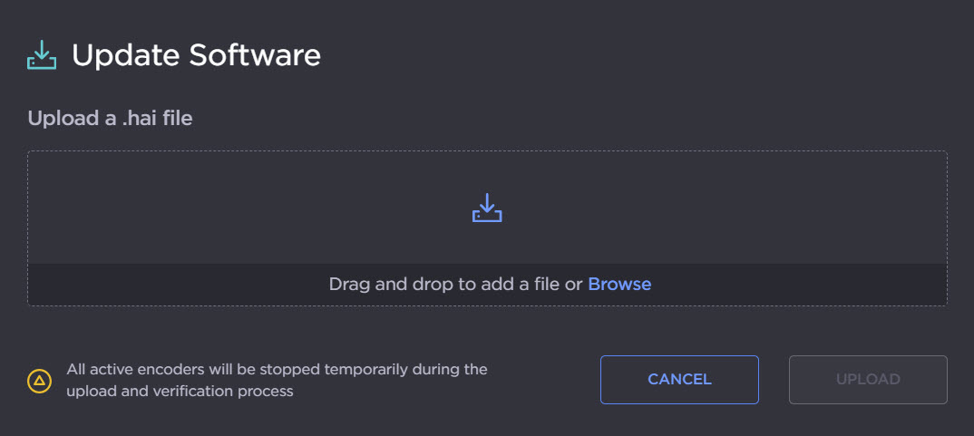Click the "Upload a .hai file" label
This screenshot has width=974, height=436.
(x=110, y=118)
